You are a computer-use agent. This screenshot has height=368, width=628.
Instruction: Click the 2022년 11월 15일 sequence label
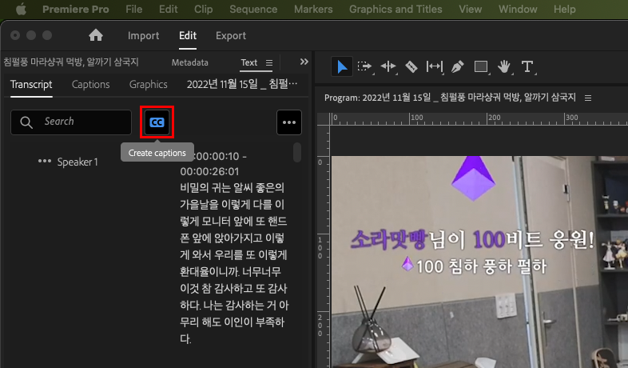242,84
